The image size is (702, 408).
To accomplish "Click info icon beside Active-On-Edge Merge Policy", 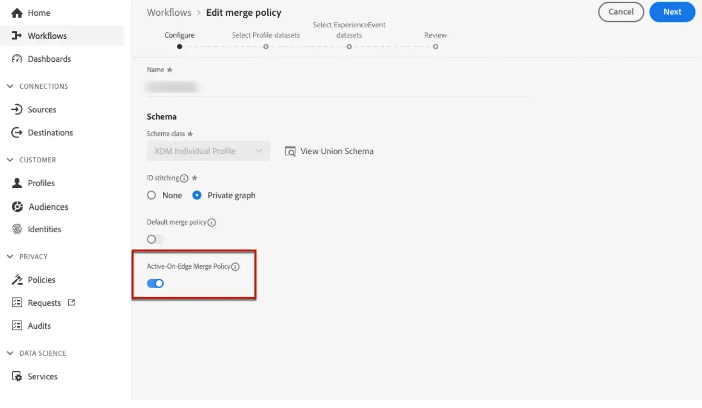I will 235,267.
